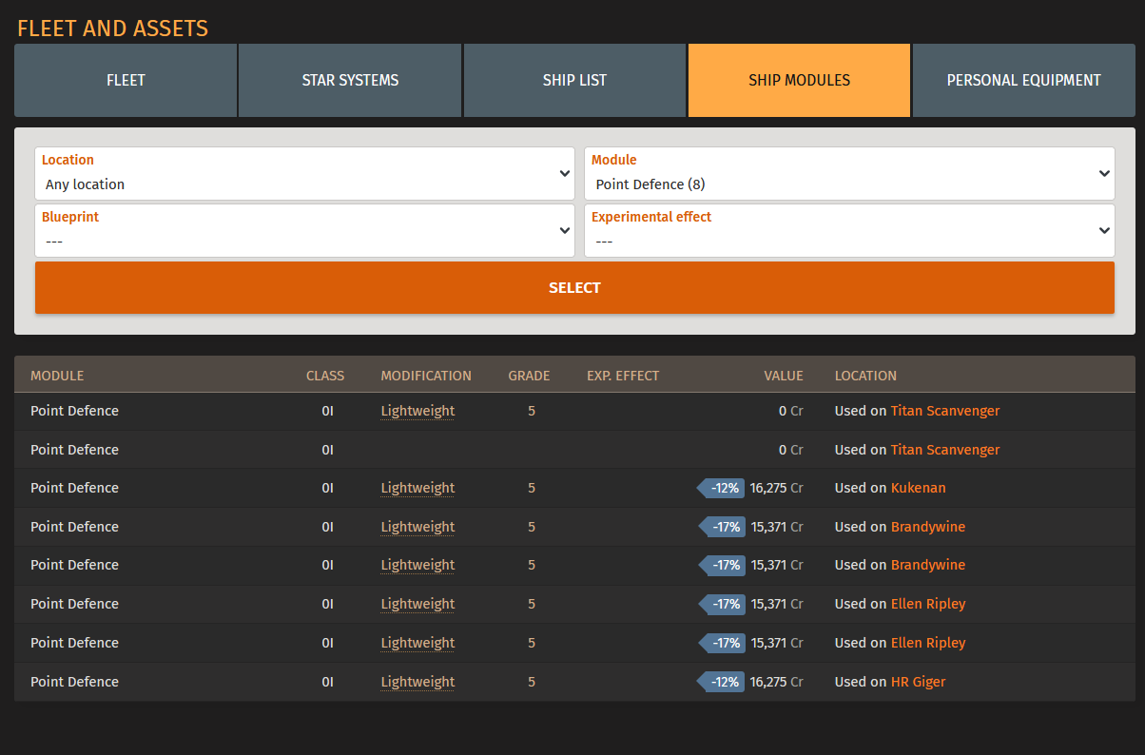
Task: Open the Star Systems tab
Action: tap(350, 80)
